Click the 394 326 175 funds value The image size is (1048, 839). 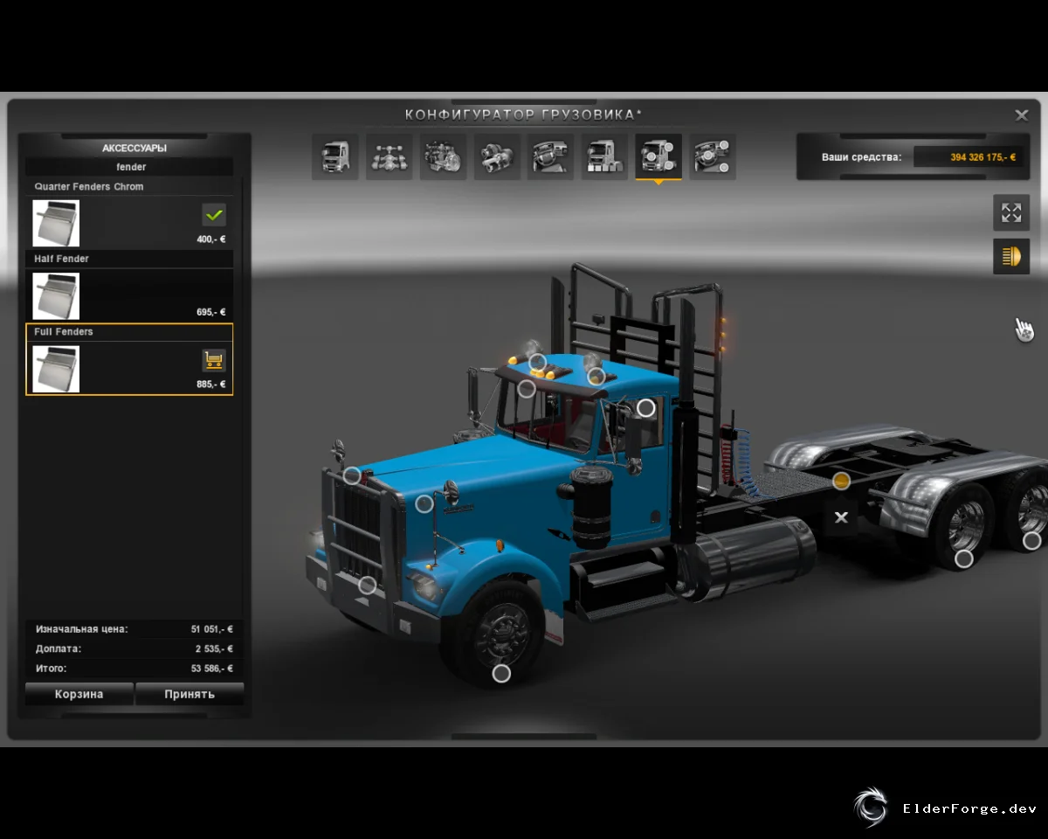pos(983,157)
